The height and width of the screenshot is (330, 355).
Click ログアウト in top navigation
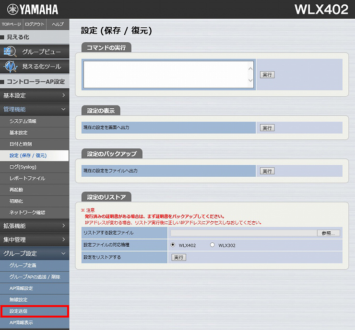(x=35, y=24)
